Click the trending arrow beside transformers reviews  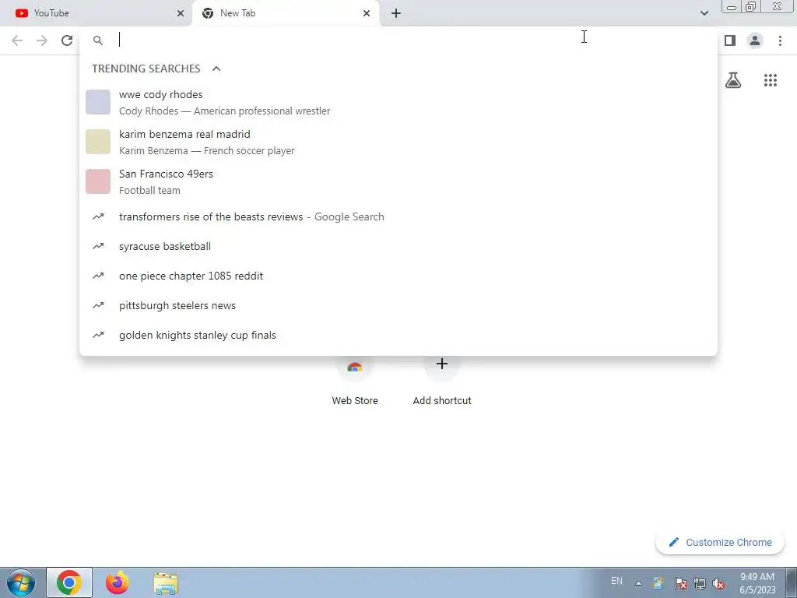tap(98, 216)
